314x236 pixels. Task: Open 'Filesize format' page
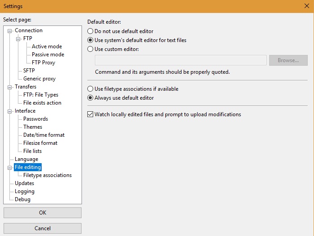pos(40,143)
